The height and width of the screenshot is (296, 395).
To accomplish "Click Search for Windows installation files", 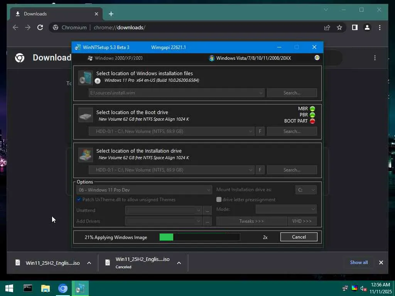I will point(292,93).
